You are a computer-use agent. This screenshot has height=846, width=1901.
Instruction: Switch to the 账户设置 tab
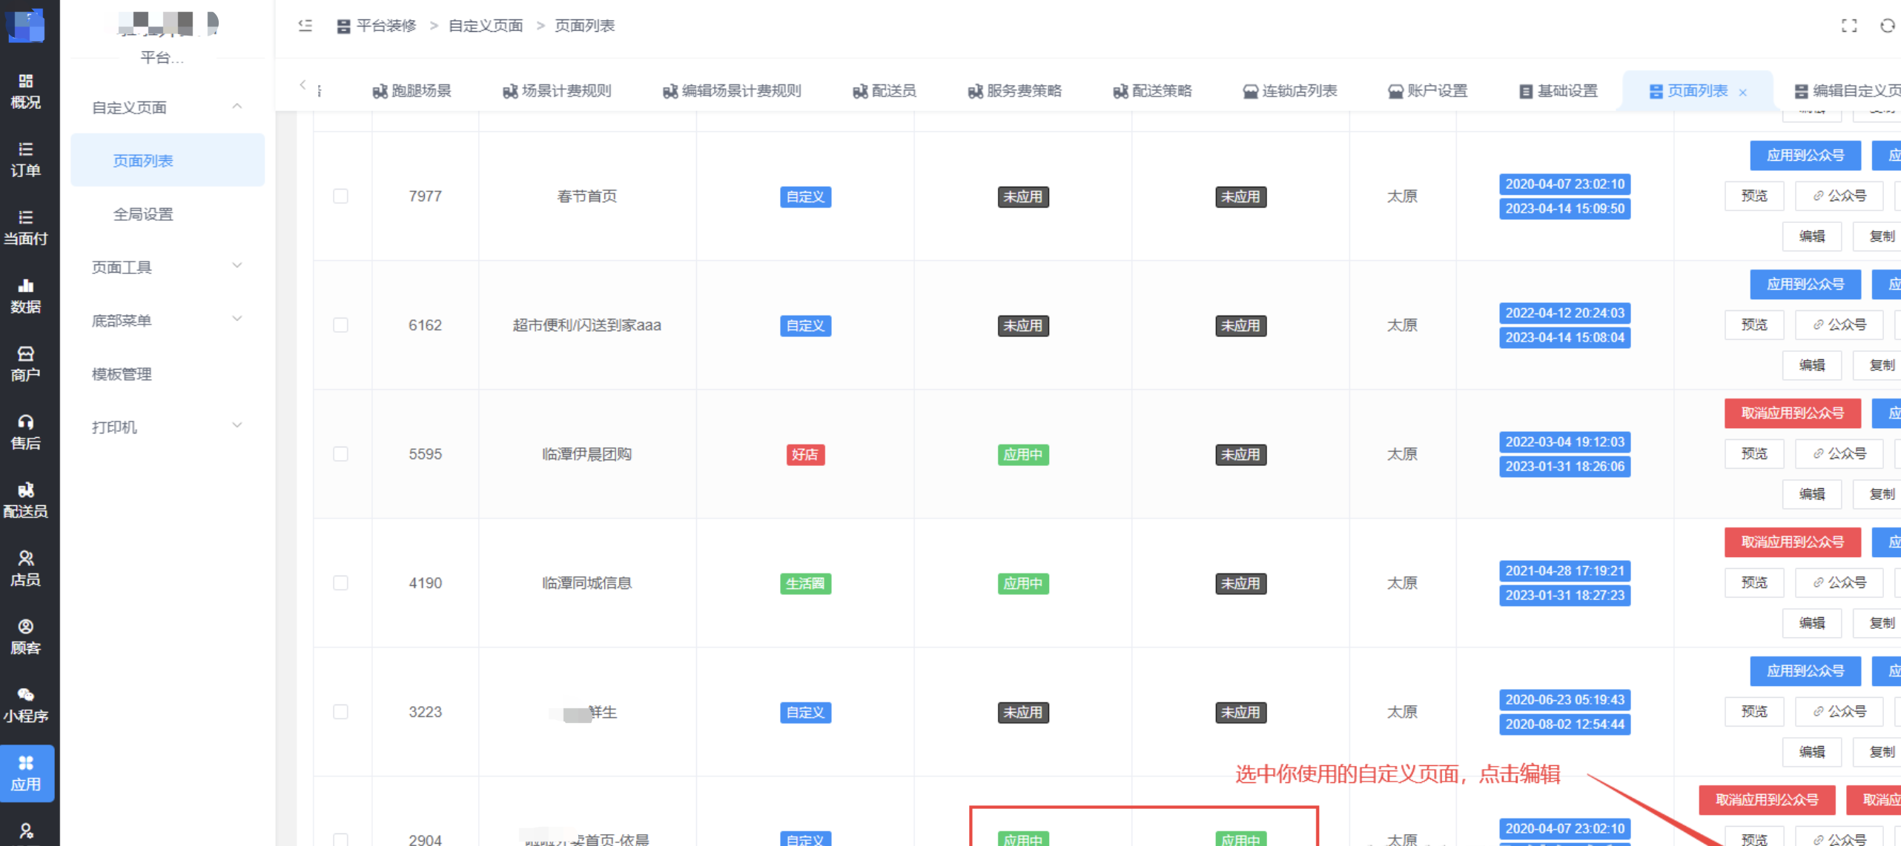coord(1428,90)
